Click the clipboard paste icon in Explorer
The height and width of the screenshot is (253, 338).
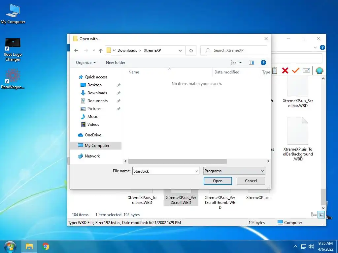(275, 70)
